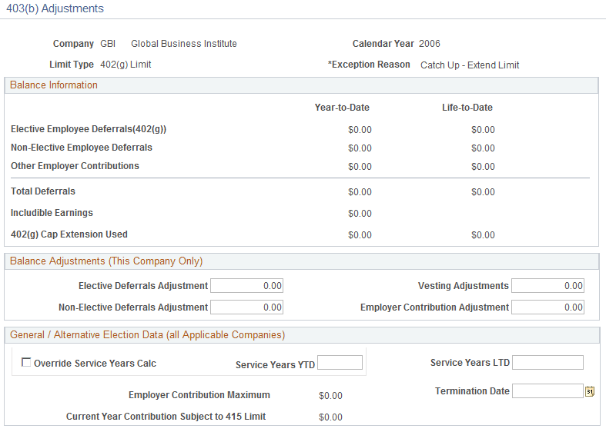Click into the Service Years YTD box
The height and width of the screenshot is (432, 606).
pos(340,363)
